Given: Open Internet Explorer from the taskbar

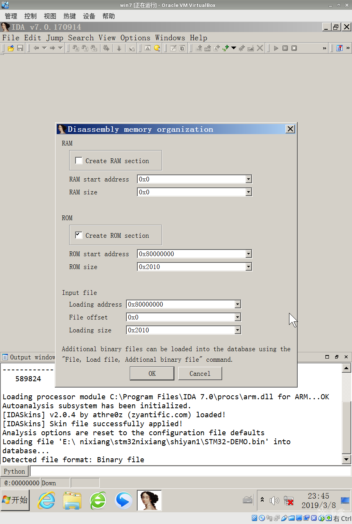Looking at the screenshot, I should (x=47, y=500).
